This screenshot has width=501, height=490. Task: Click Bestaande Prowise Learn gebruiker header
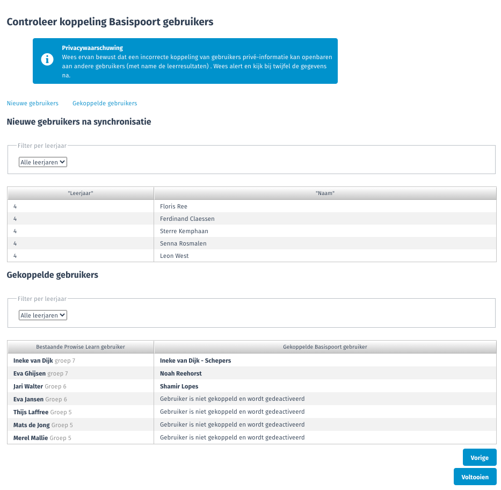(81, 347)
